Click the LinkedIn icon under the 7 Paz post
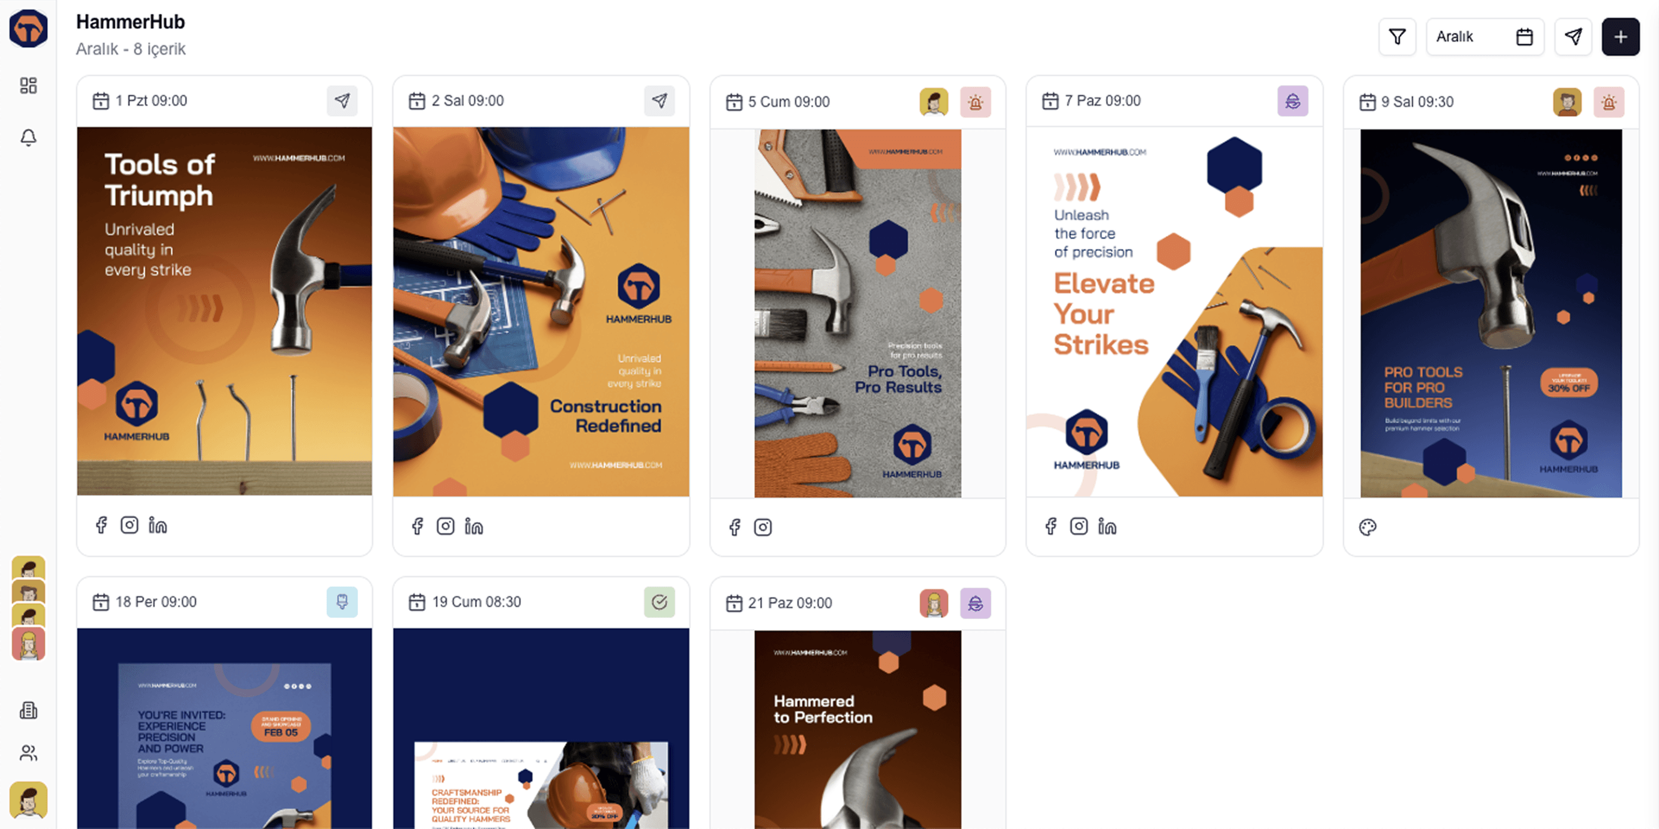 coord(1106,526)
